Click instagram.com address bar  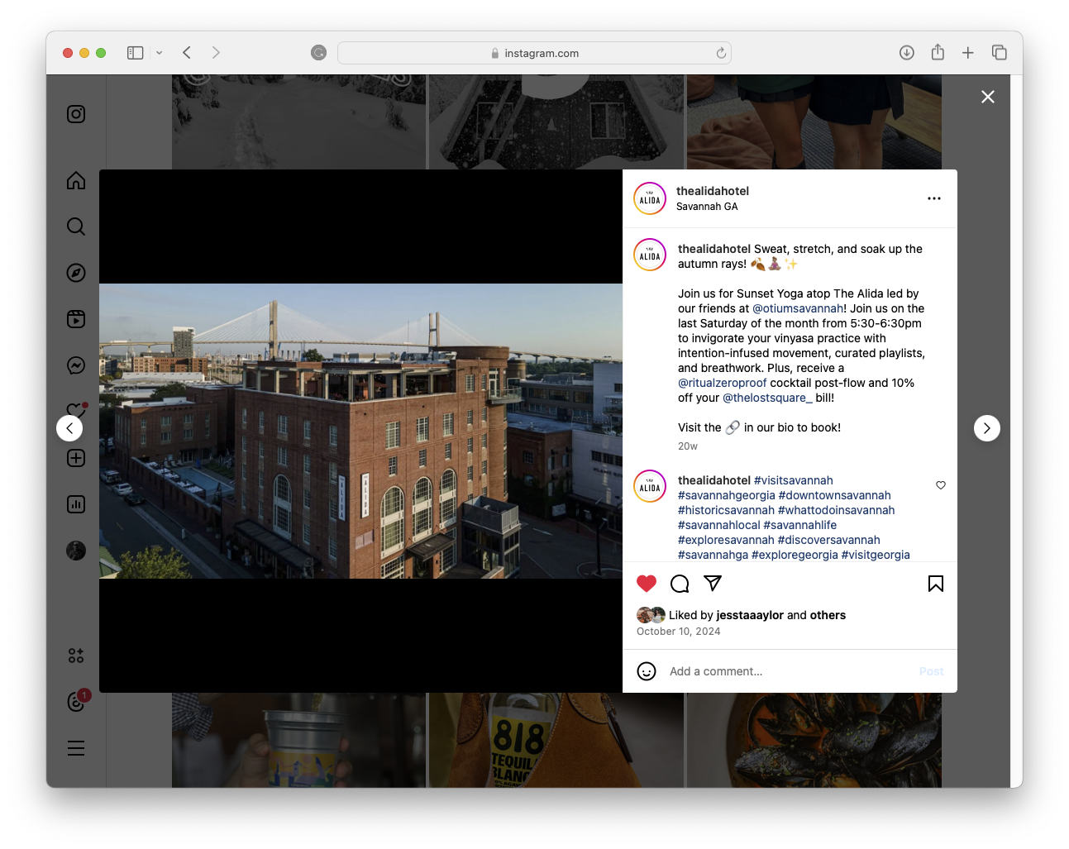click(534, 53)
